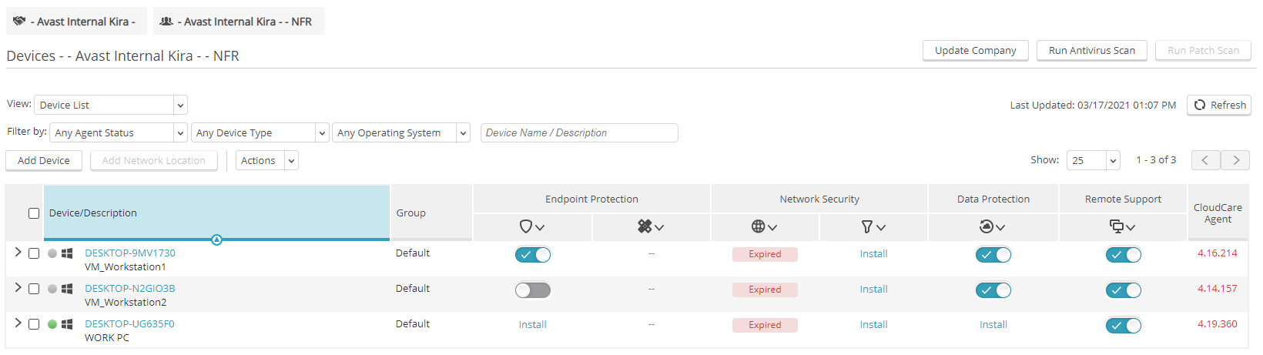
Task: Click Windows icon for DESKTOP-UG635F0
Action: coord(67,324)
